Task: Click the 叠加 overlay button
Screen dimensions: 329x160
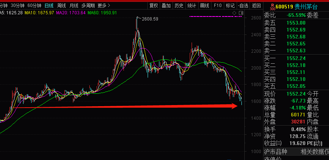Action: coord(166,5)
